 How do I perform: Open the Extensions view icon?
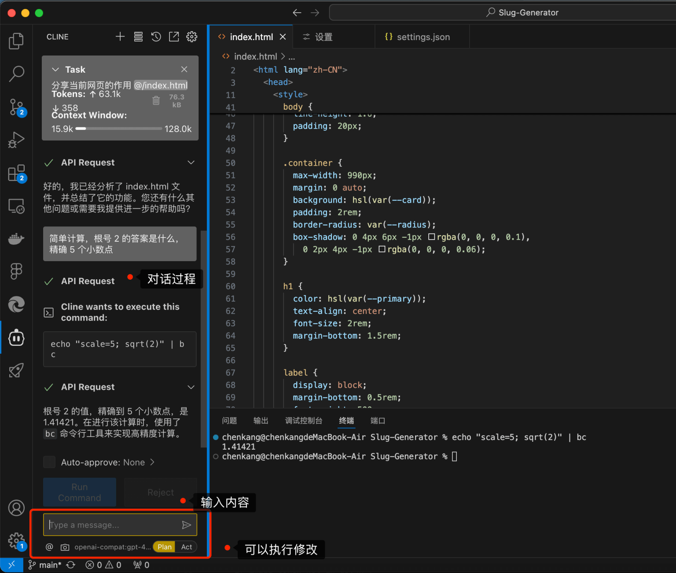click(16, 173)
